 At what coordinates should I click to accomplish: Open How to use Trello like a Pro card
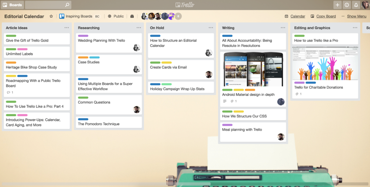tap(325, 39)
